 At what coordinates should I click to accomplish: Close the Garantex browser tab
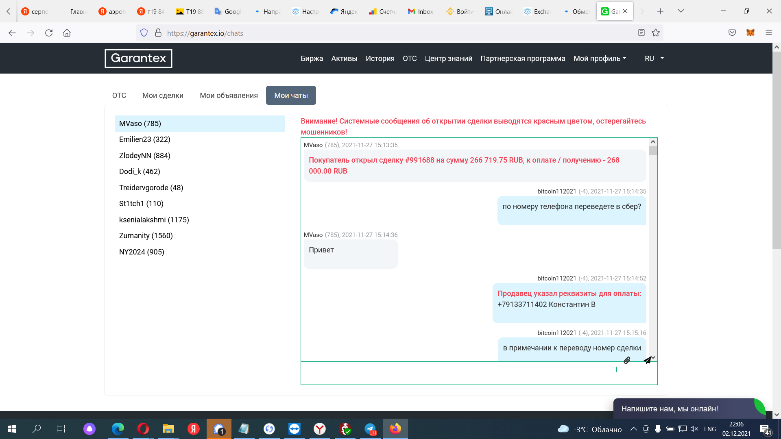coord(625,11)
